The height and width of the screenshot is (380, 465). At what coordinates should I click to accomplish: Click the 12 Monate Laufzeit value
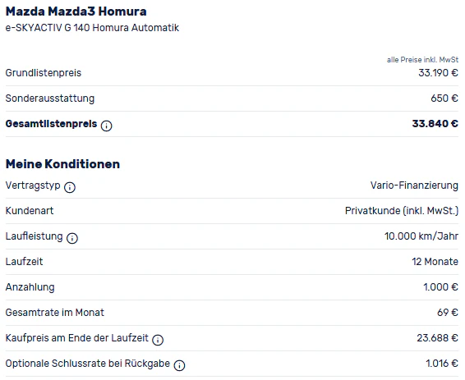[x=435, y=262]
